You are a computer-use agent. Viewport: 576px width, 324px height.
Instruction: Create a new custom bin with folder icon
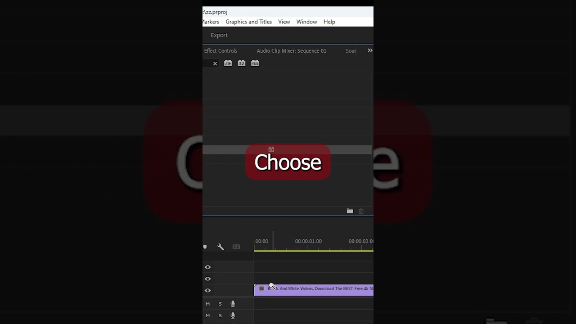[350, 211]
